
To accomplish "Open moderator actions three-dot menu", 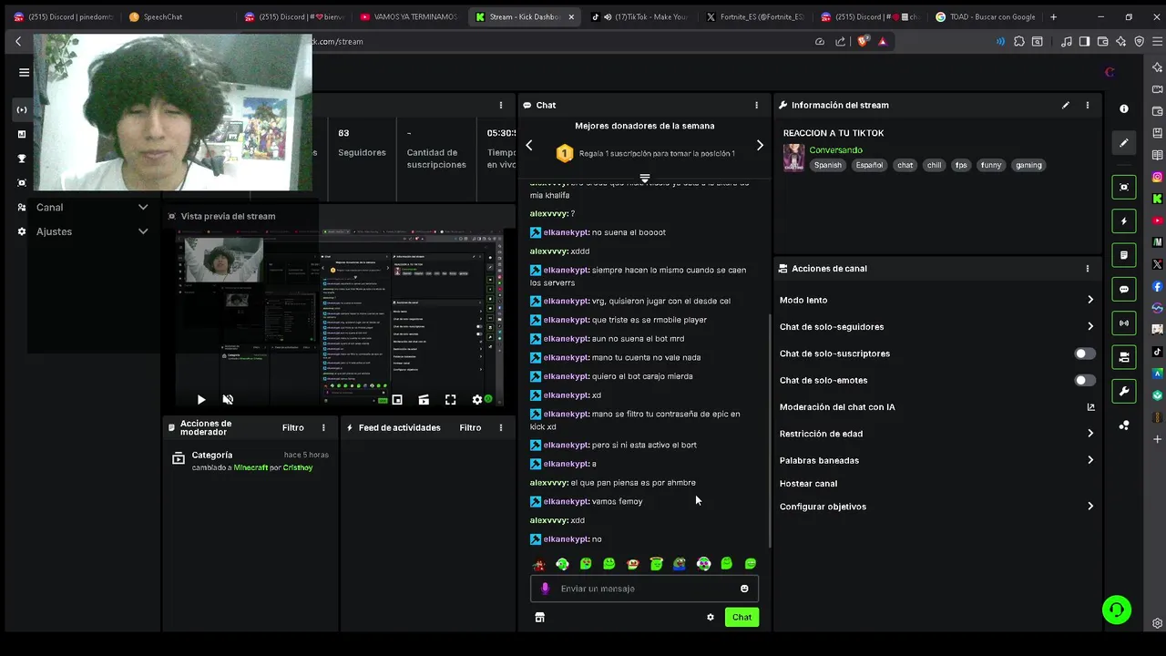I will pyautogui.click(x=323, y=427).
